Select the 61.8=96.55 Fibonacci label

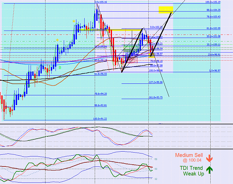[101, 74]
